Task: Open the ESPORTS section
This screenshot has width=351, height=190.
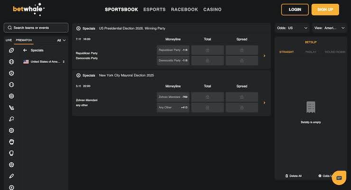Action: [155, 9]
